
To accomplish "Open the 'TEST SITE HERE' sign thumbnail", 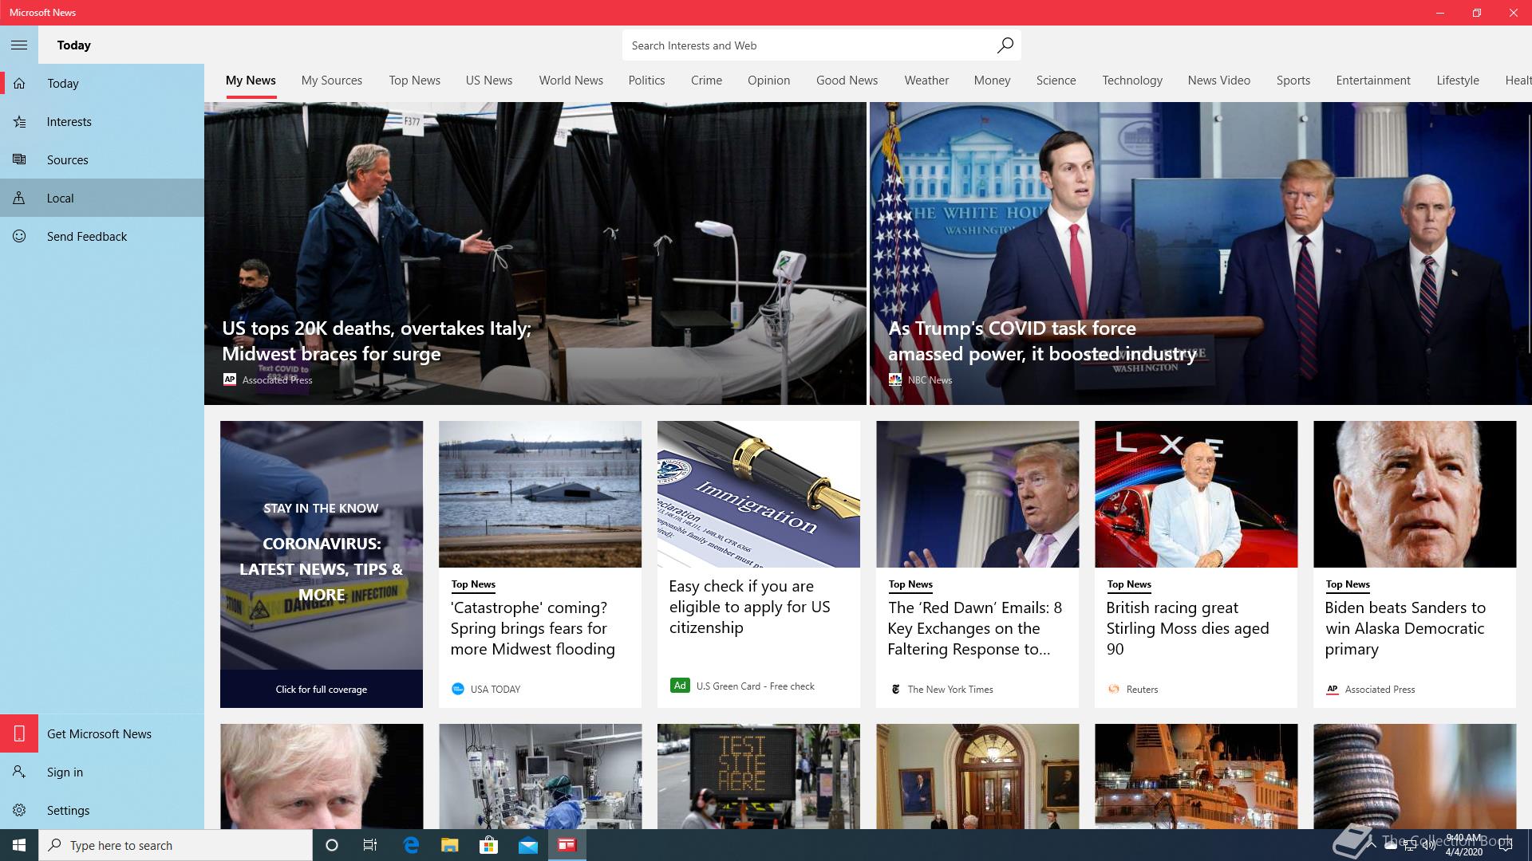I will coord(759,776).
